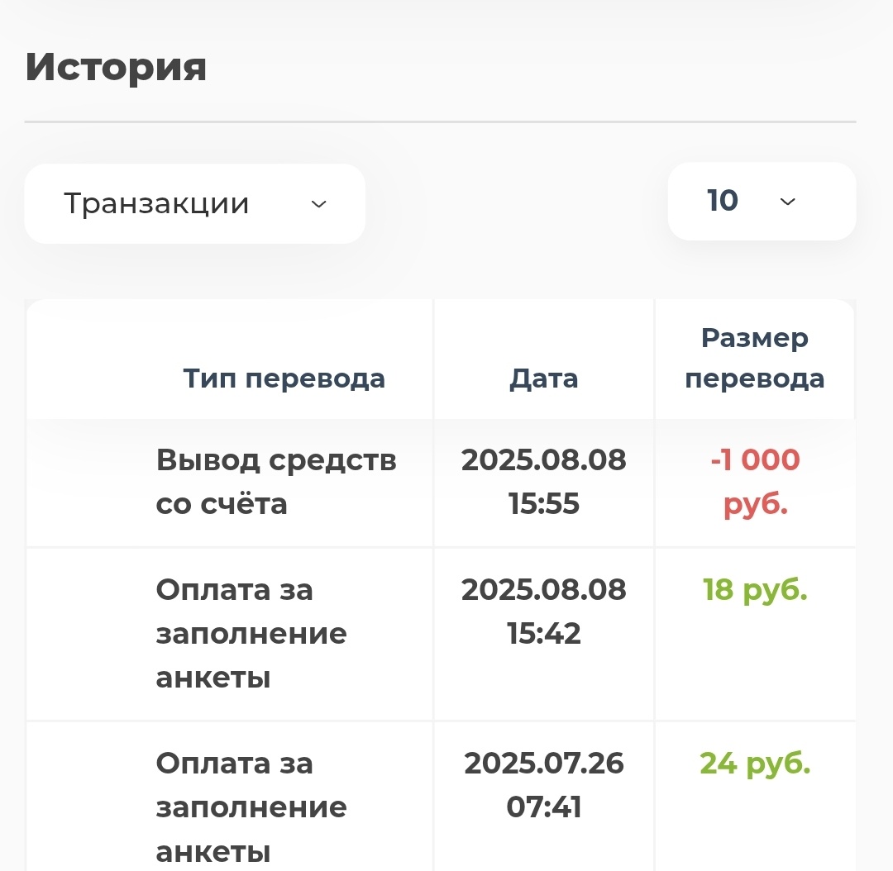Click the date 2025.08.08 15:42

(543, 612)
